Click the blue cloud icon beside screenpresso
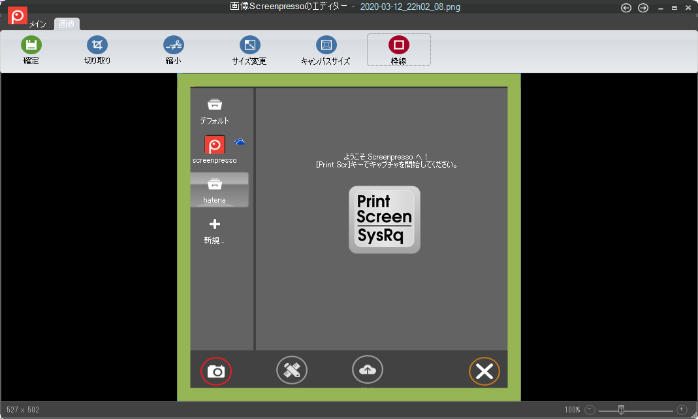The width and height of the screenshot is (698, 419). coord(240,142)
